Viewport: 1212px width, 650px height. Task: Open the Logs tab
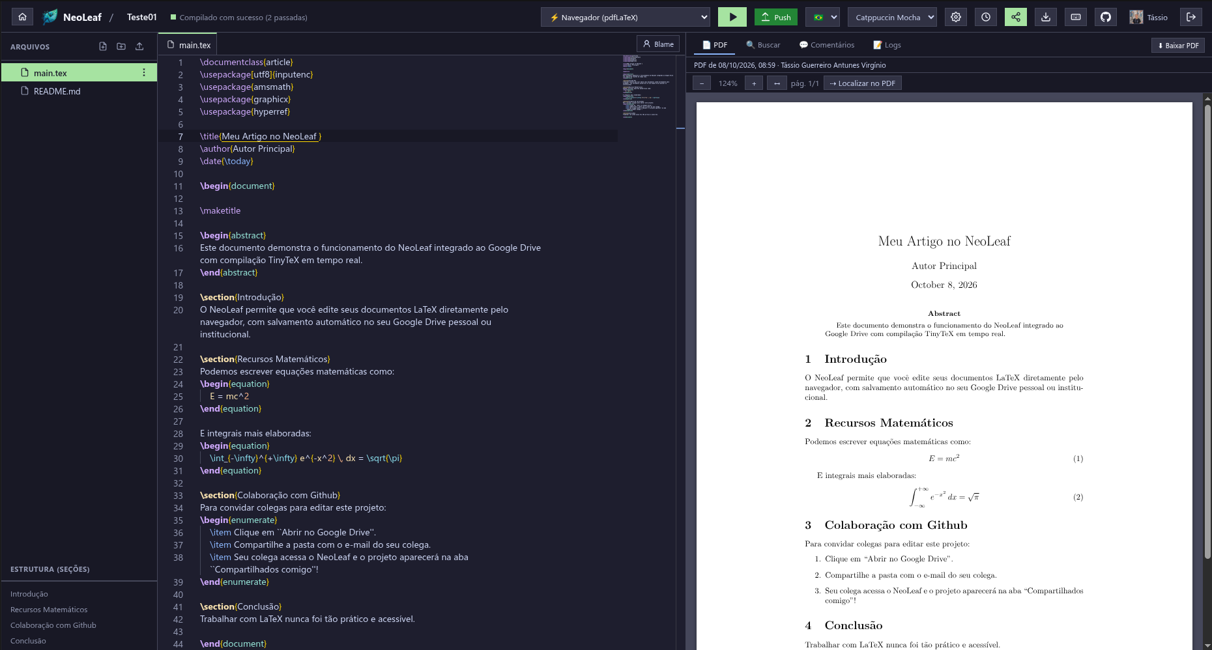pos(887,45)
